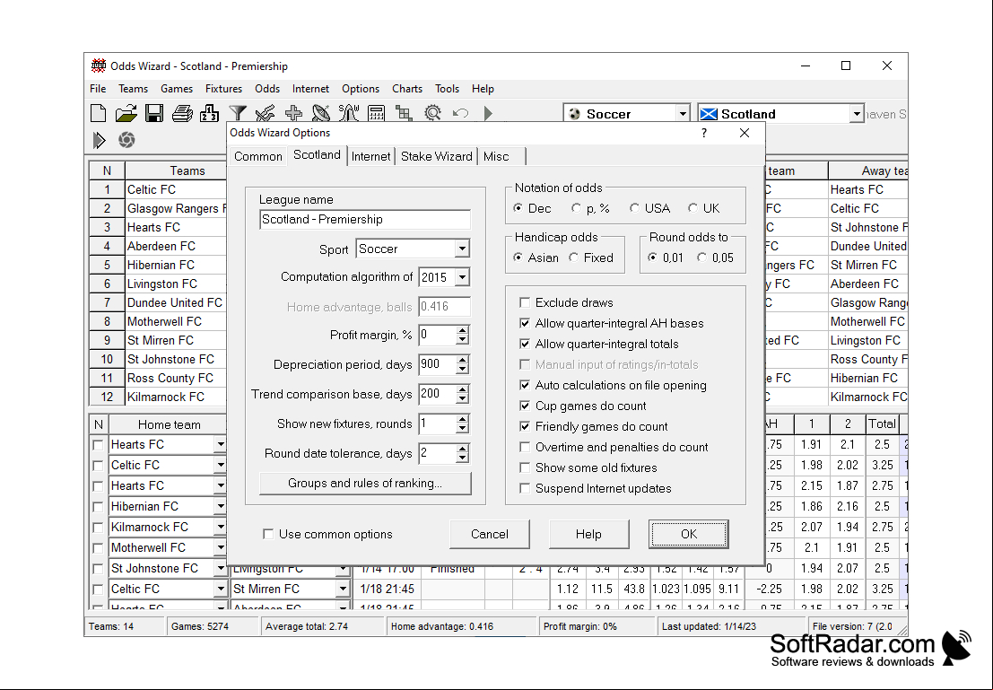The image size is (993, 690).
Task: Expand the Scotland country combo in toolbar
Action: 857,114
